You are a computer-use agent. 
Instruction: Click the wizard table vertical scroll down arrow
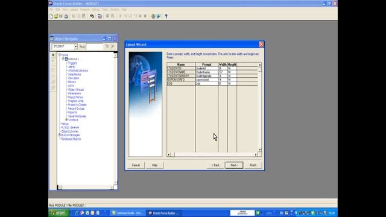click(260, 150)
